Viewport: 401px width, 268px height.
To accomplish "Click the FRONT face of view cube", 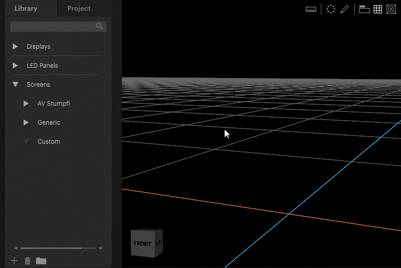I will [x=143, y=243].
